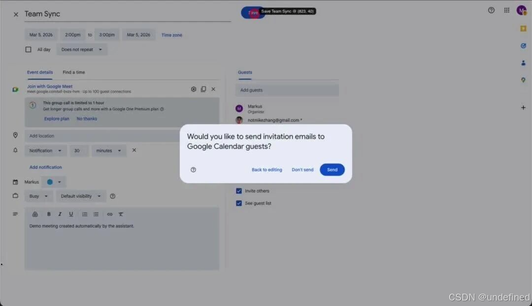This screenshot has width=532, height=306.
Task: Toggle bold formatting in the description
Action: point(48,214)
